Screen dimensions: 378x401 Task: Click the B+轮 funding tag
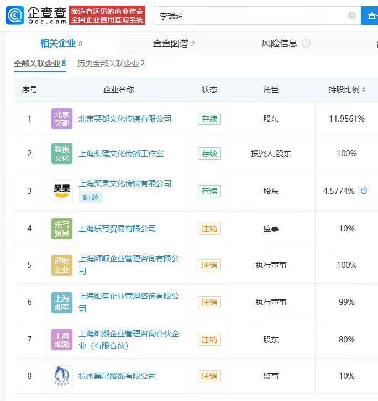click(x=91, y=197)
